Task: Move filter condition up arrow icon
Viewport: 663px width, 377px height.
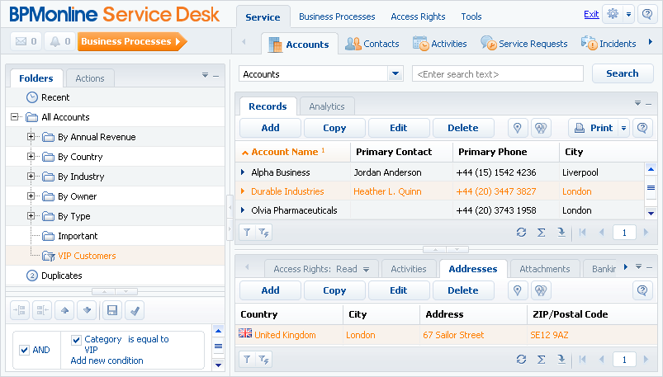Action: coord(64,311)
